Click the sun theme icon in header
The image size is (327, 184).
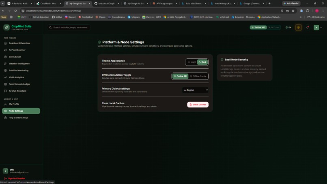pyautogui.click(x=299, y=28)
